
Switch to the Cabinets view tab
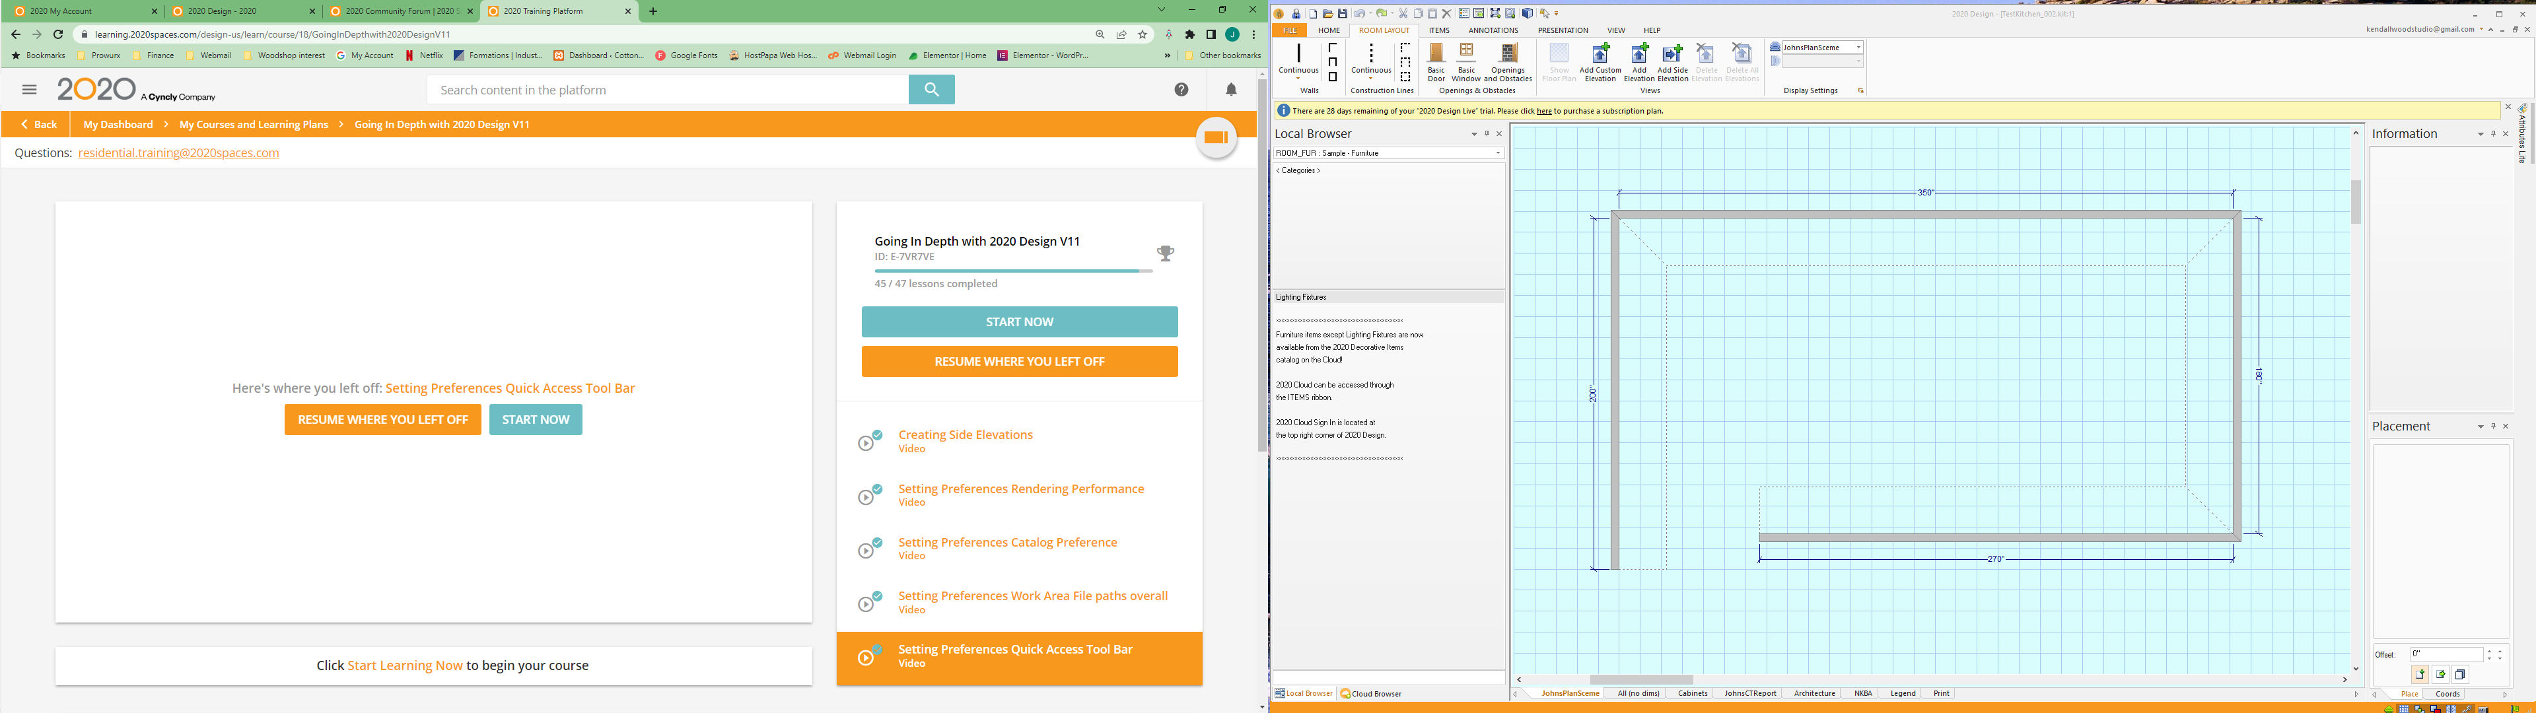coord(1692,693)
